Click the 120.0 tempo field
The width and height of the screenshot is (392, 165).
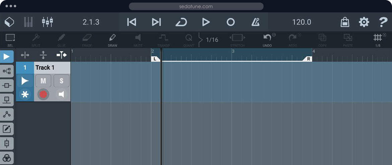(x=302, y=22)
